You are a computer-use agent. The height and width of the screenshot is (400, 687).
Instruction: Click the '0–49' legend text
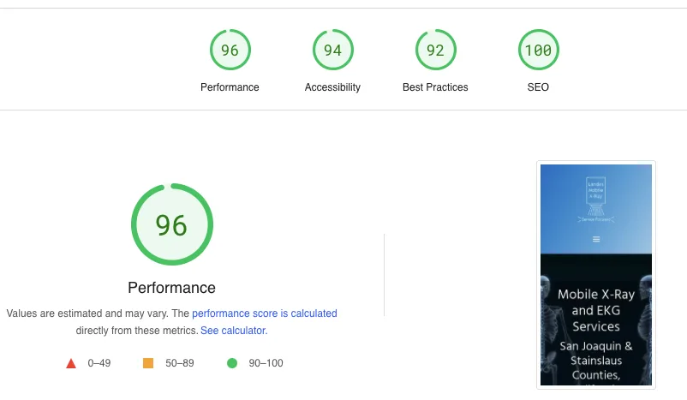(x=99, y=363)
